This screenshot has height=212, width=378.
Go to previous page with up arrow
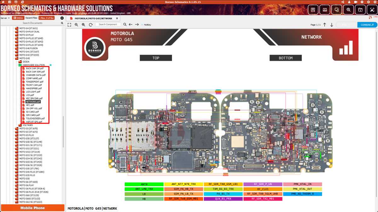pos(325,25)
